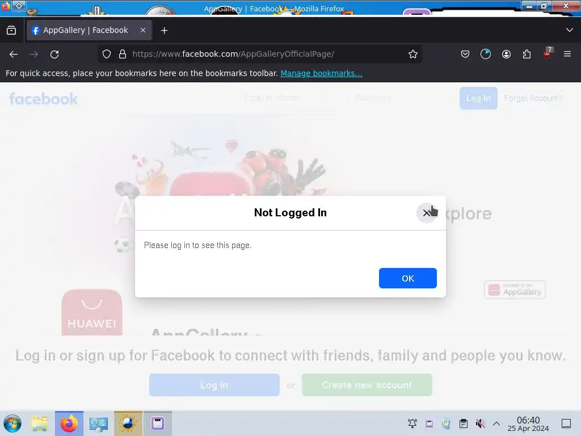The height and width of the screenshot is (436, 581).
Task: Click the Forgot Account? link
Action: click(533, 98)
